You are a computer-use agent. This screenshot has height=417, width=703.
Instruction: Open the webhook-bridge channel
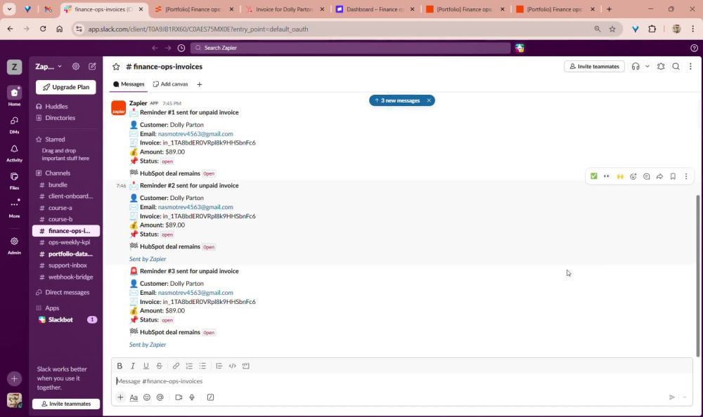tap(66, 277)
